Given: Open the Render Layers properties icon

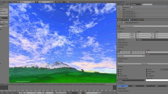Looking at the screenshot, I should tap(124, 20).
